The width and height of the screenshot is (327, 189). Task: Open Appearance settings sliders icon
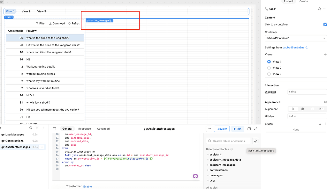pos(325,102)
